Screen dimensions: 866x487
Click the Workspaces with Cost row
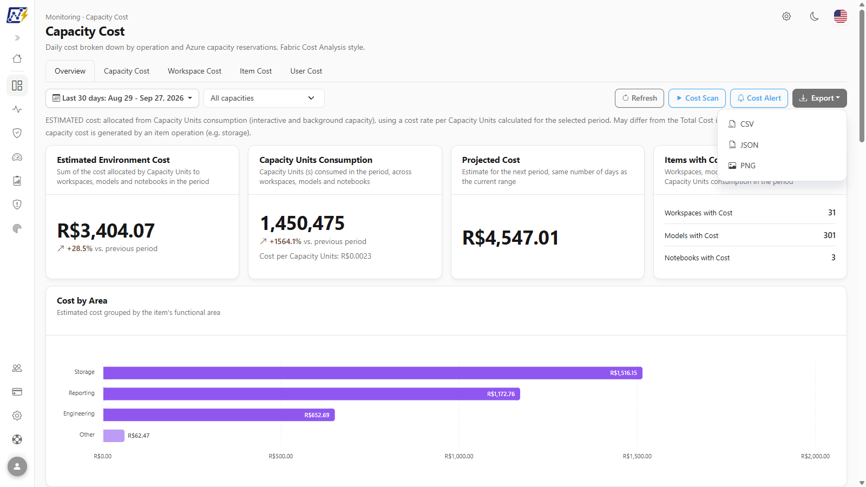(750, 213)
